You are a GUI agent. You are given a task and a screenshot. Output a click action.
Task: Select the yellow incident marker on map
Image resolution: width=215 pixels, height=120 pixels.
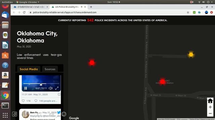point(191,55)
